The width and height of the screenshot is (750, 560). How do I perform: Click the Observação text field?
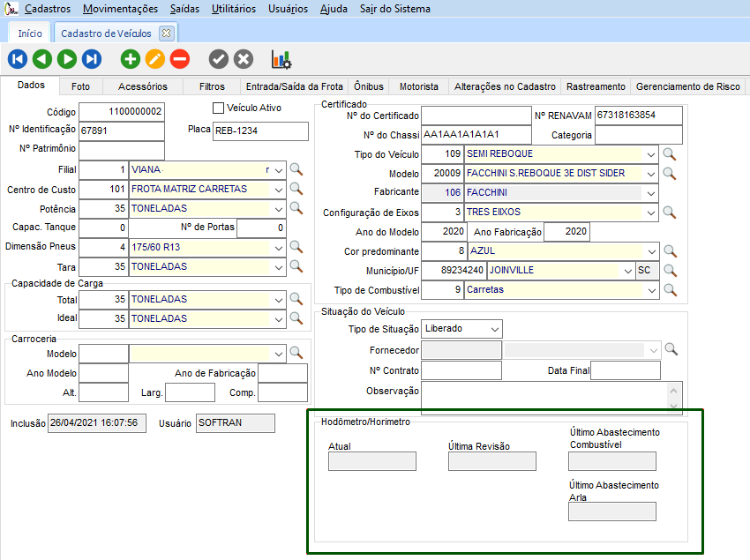click(x=545, y=397)
